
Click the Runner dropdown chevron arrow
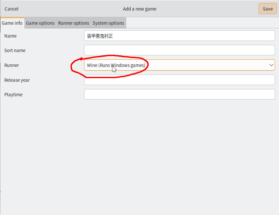[x=271, y=65]
